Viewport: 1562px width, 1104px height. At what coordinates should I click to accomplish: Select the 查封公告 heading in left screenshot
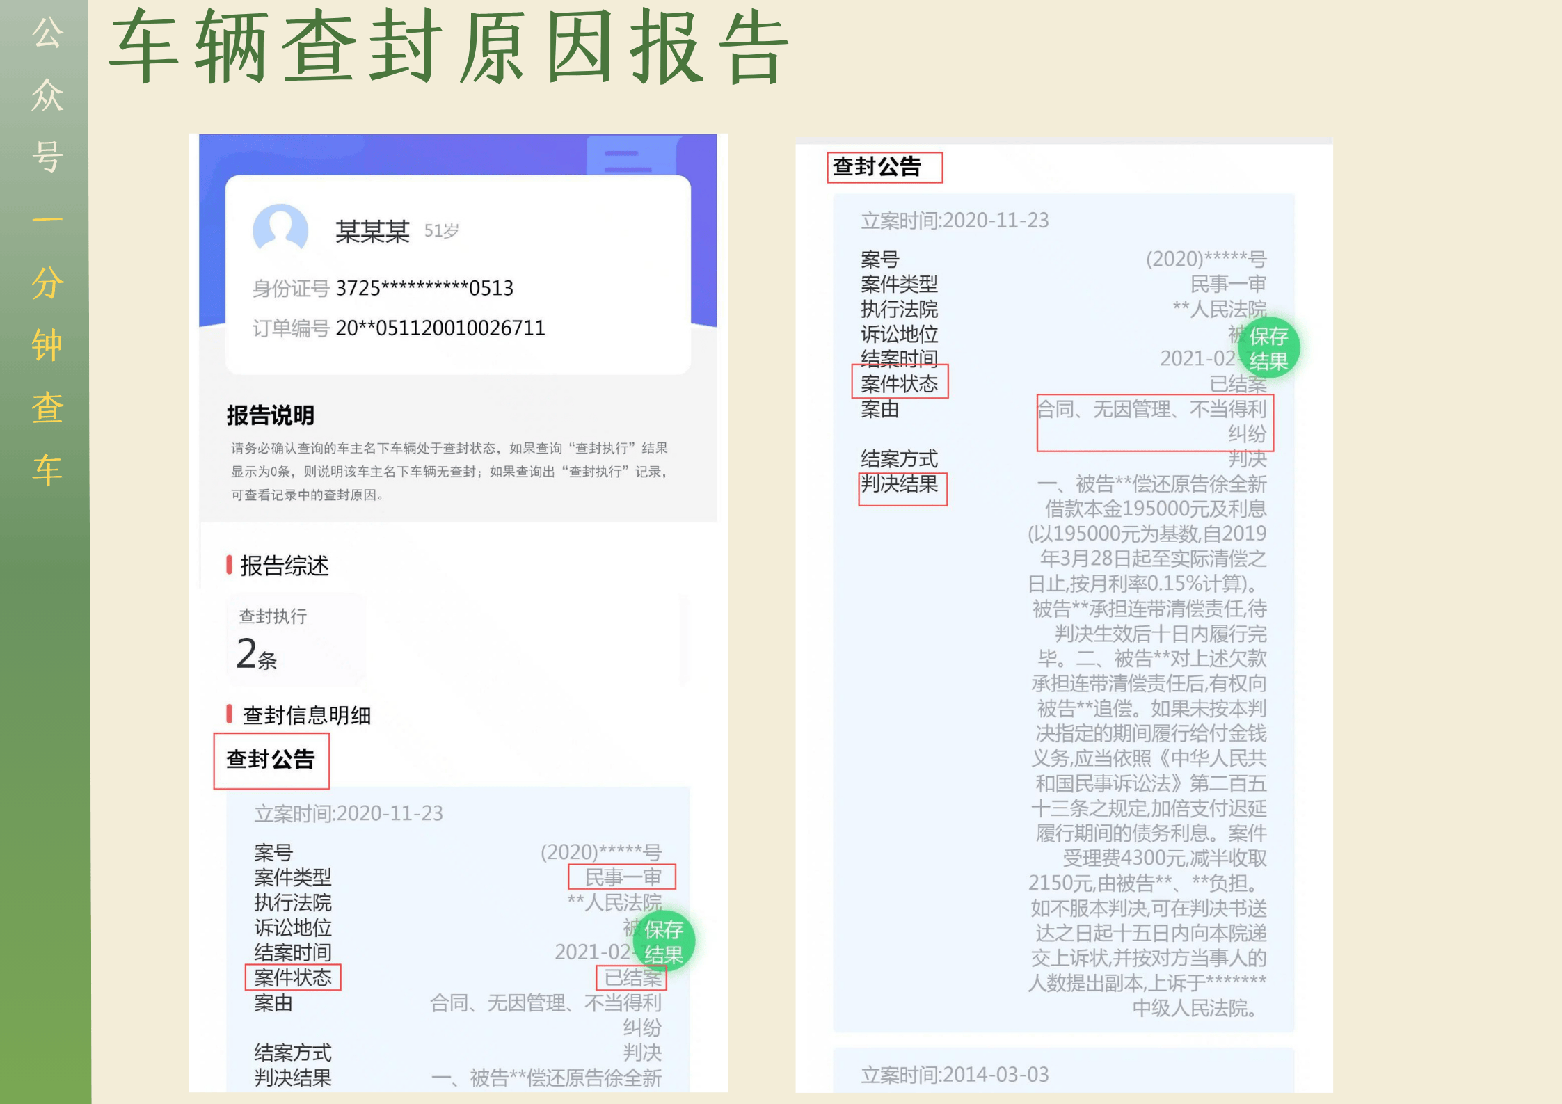coord(271,760)
